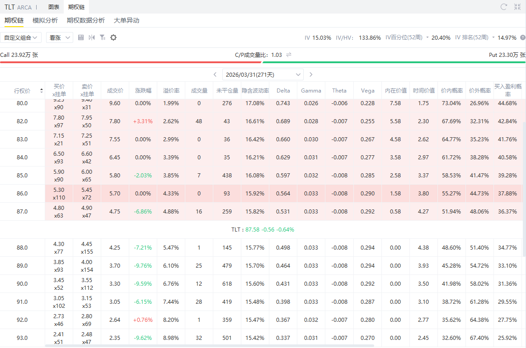Open the 看涨 option type dropdown

(59, 37)
